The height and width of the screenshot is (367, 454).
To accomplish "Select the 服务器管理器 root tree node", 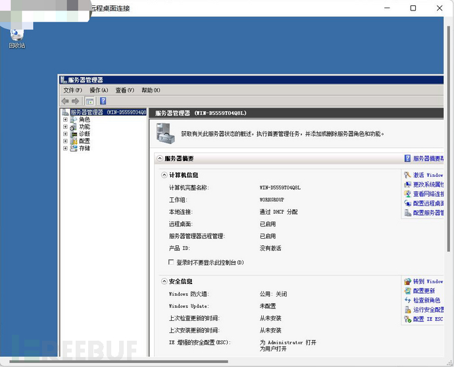I will (x=109, y=112).
